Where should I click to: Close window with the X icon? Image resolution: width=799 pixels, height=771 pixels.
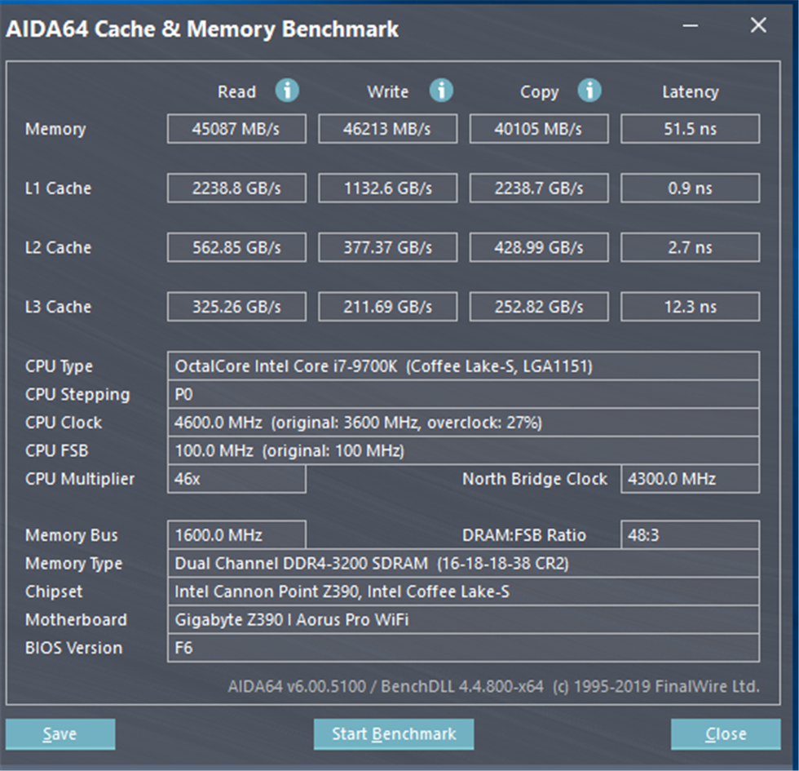[758, 25]
